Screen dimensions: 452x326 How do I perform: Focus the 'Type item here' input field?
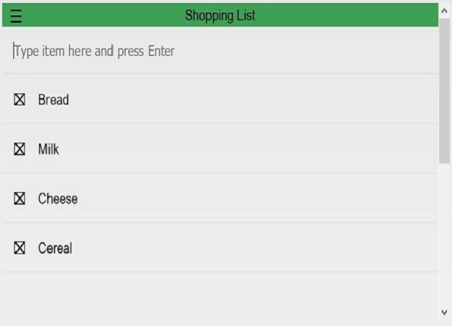221,52
